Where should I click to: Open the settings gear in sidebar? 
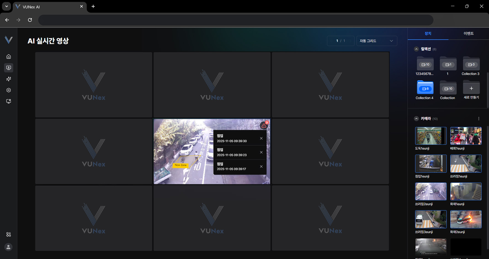click(x=9, y=90)
